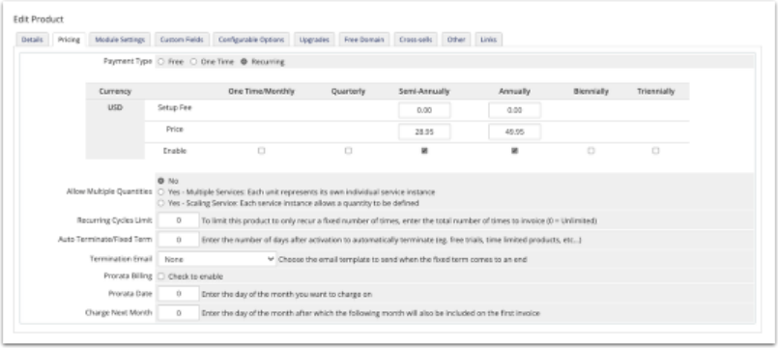Focus the Recurring Cycles Limit field
778x348 pixels.
tap(179, 220)
